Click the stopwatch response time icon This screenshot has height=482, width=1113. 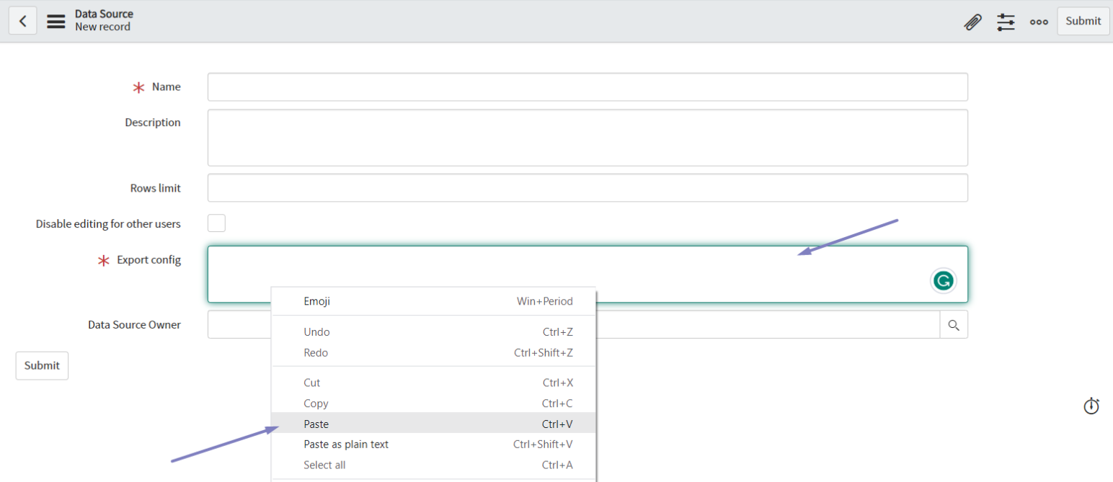(1091, 406)
